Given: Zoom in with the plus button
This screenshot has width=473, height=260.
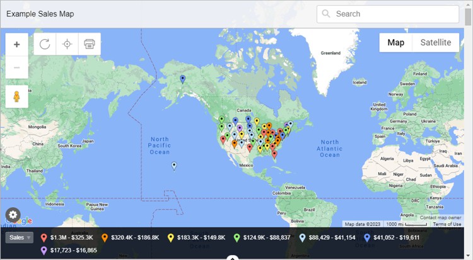Looking at the screenshot, I should point(16,45).
